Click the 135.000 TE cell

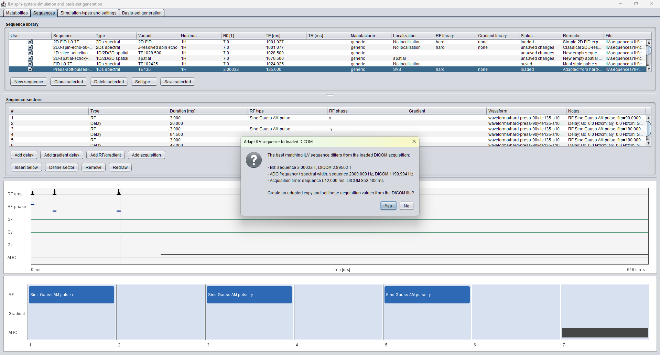(x=285, y=69)
